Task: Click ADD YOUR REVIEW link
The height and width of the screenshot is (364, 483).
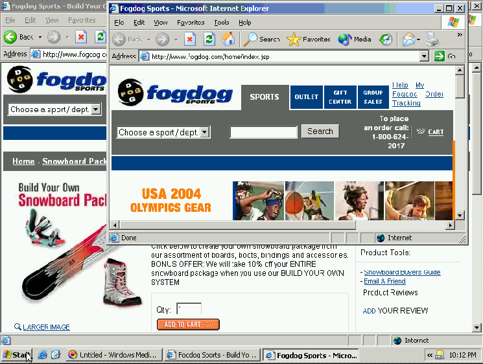Action: tap(395, 311)
